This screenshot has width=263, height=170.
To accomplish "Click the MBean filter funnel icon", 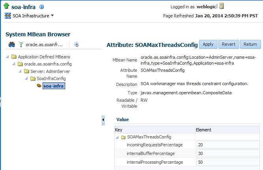I will [21, 45].
